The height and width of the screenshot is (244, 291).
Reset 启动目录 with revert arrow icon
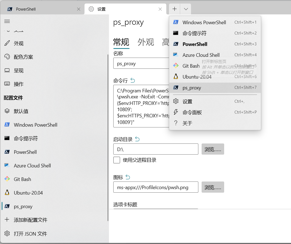pos(137,139)
